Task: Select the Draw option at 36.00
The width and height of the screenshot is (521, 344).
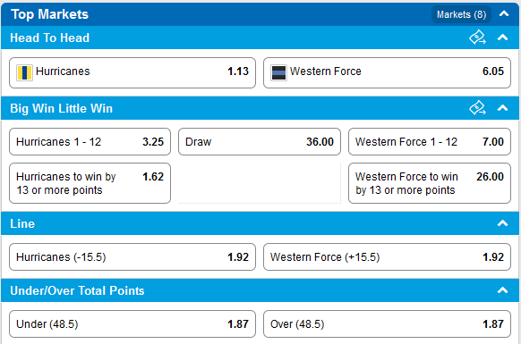Action: click(260, 142)
